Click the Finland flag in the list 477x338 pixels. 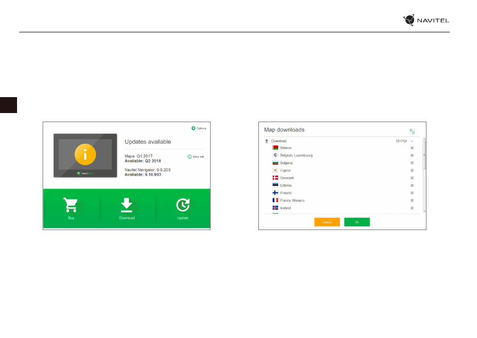click(x=275, y=193)
